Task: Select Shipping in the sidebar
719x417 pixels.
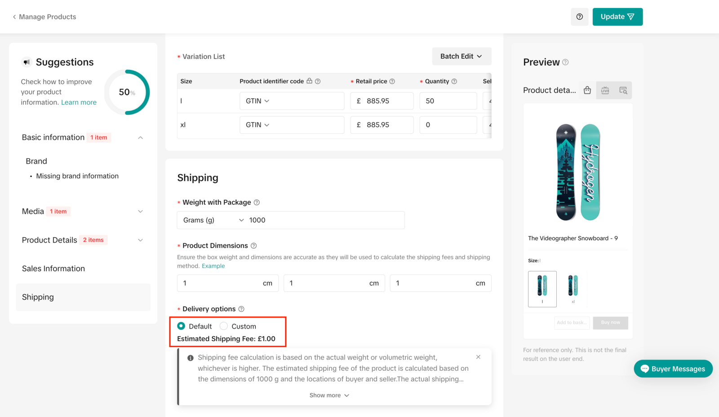Action: (x=38, y=297)
